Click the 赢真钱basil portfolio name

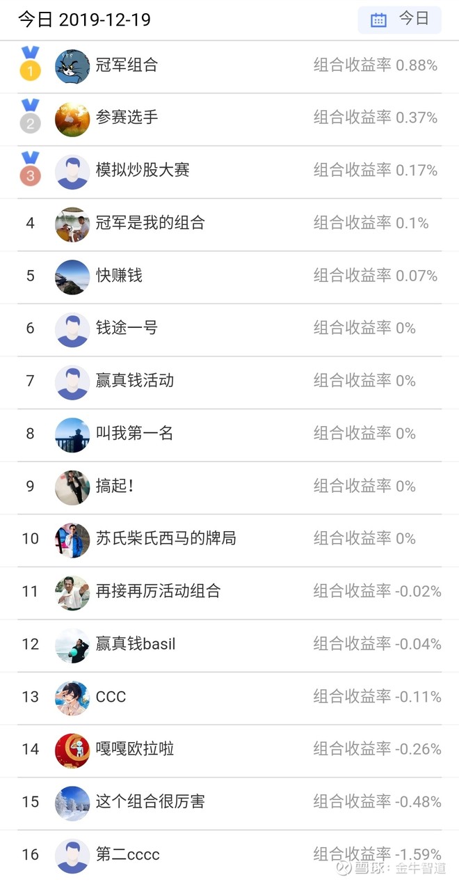tap(136, 644)
